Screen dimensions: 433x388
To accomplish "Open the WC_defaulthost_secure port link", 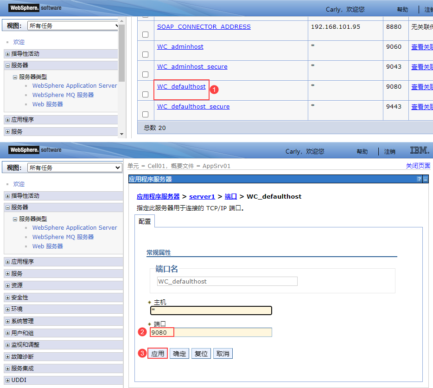I will point(193,106).
